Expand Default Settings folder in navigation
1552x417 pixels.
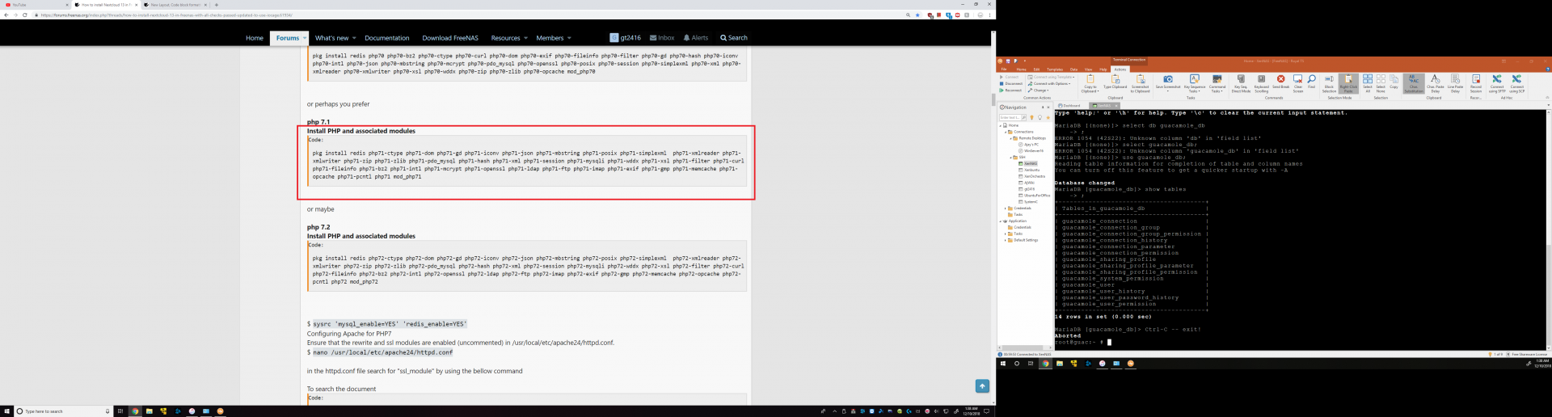click(x=1006, y=240)
